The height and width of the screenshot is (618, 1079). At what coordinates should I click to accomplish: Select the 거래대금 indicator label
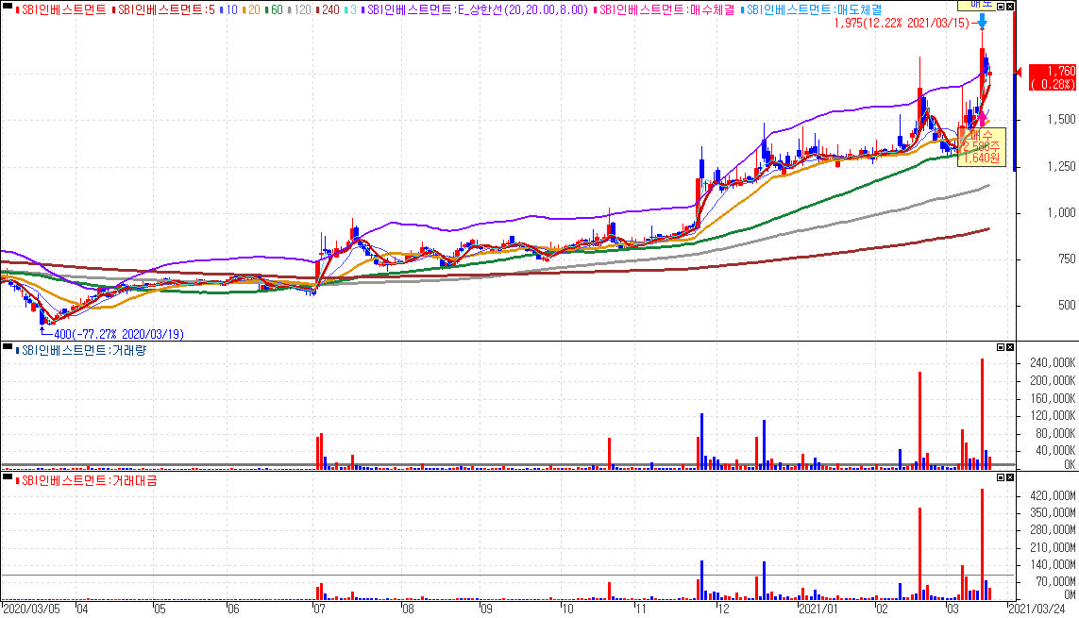[87, 480]
